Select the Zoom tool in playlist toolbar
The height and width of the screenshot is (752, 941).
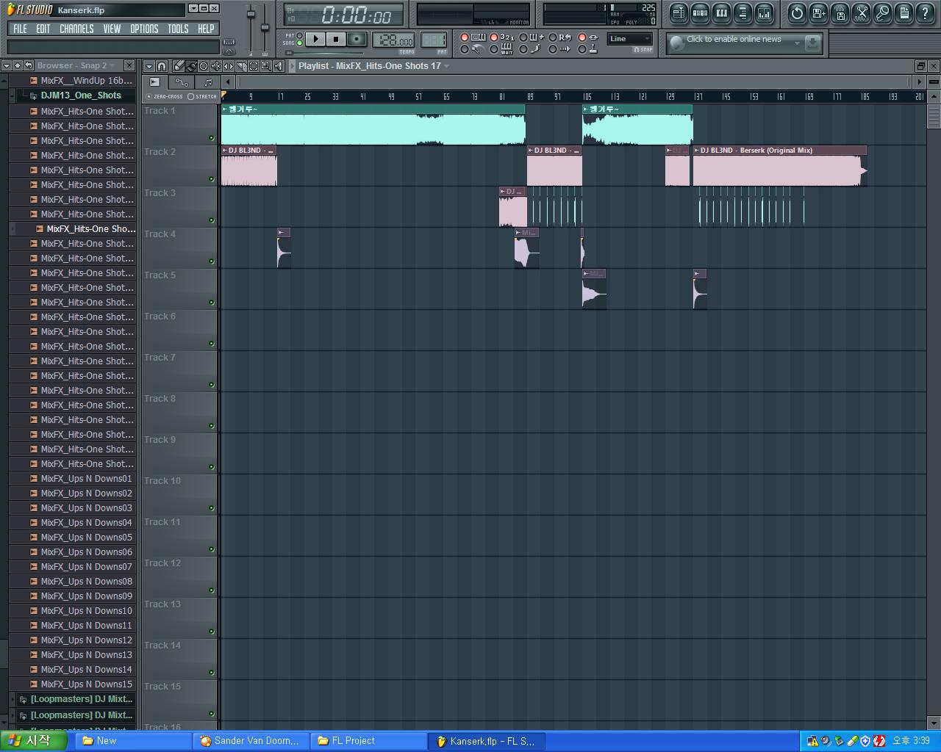tap(266, 66)
